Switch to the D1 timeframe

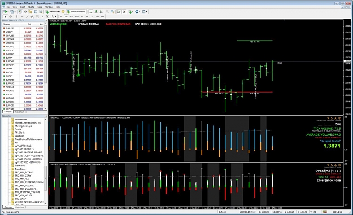coord(92,16)
